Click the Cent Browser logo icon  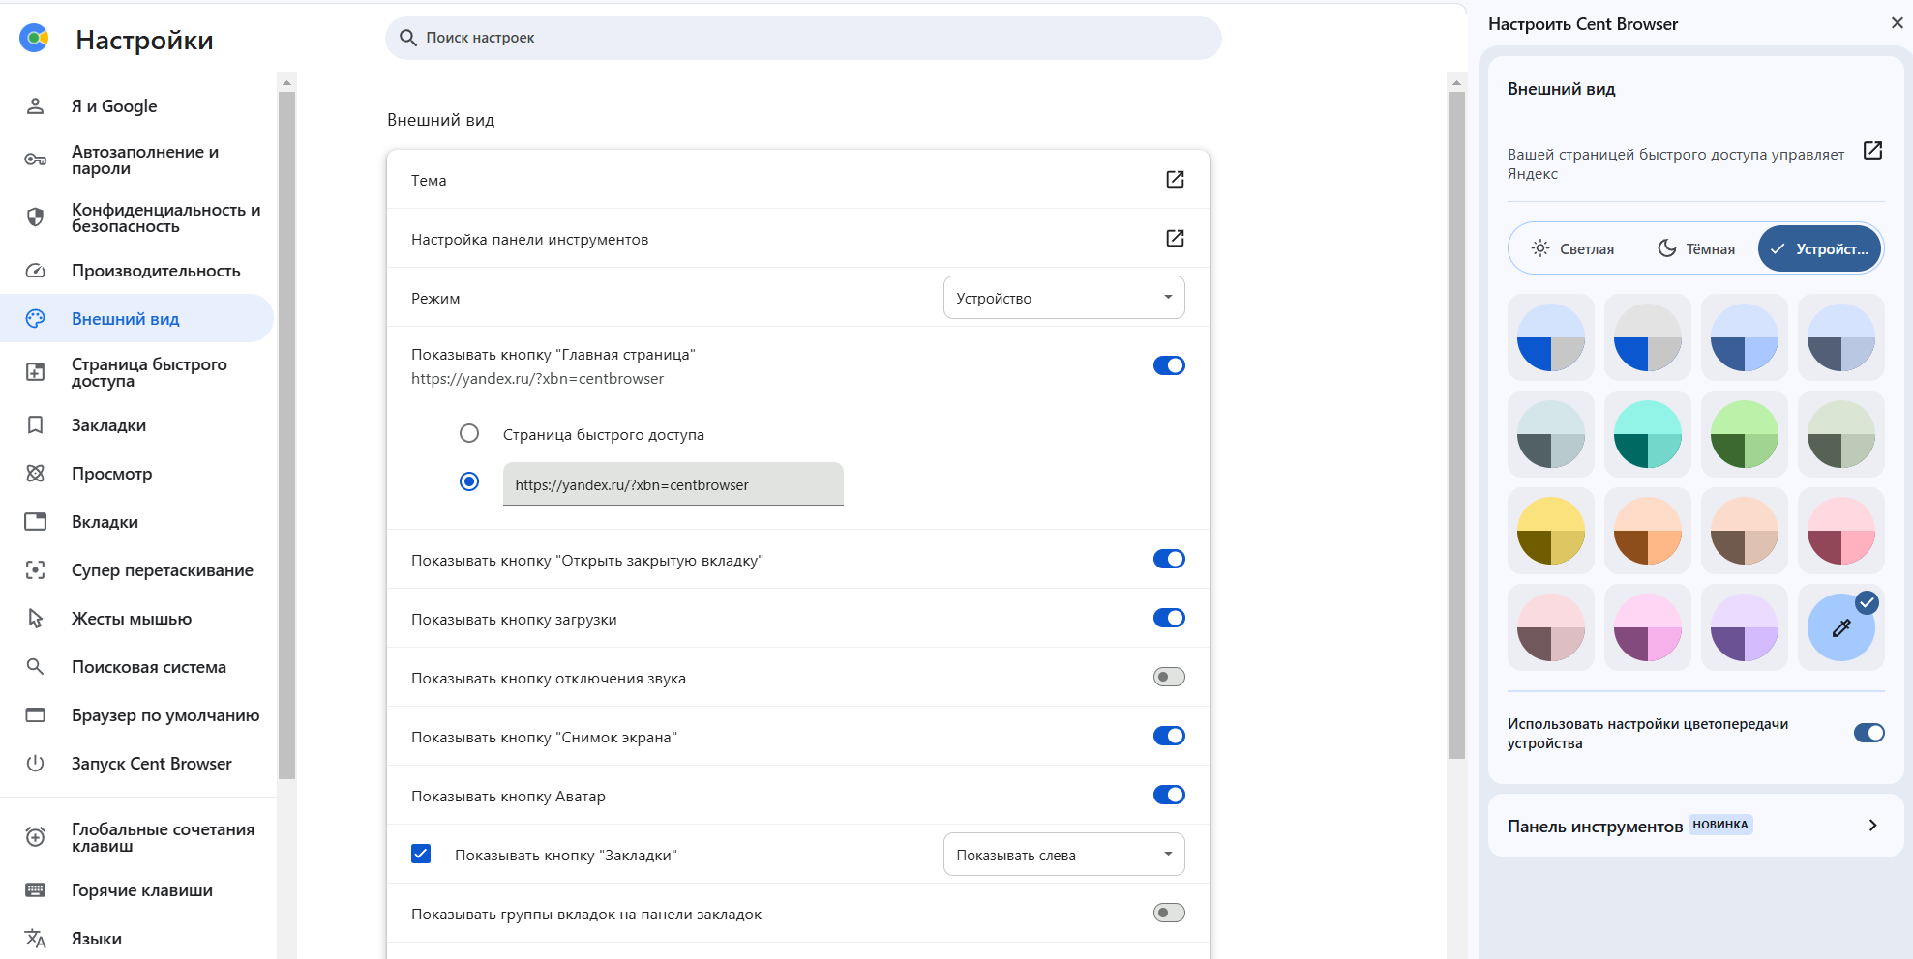pyautogui.click(x=35, y=38)
